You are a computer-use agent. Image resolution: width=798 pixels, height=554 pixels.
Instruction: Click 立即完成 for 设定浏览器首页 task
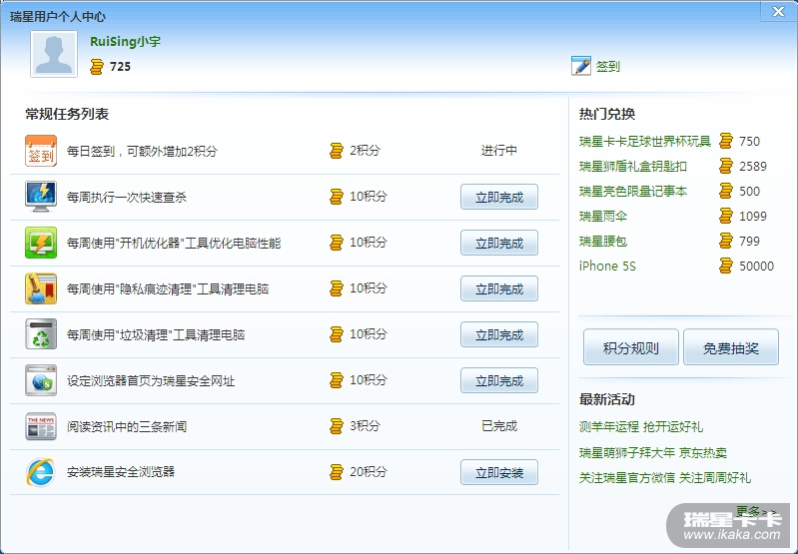point(499,380)
